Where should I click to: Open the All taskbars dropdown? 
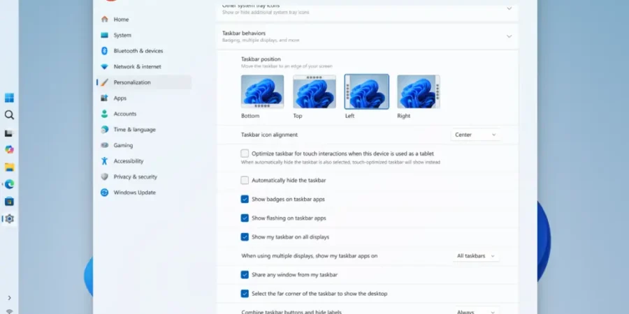tap(476, 255)
